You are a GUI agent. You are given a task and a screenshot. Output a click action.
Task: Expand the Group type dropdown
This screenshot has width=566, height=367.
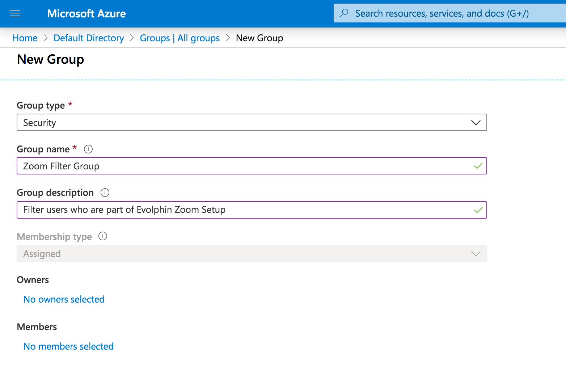pyautogui.click(x=252, y=122)
